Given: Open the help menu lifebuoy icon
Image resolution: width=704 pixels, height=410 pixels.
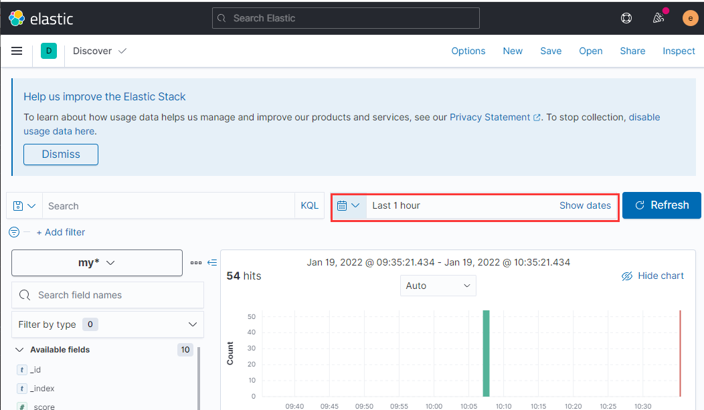Looking at the screenshot, I should 626,18.
